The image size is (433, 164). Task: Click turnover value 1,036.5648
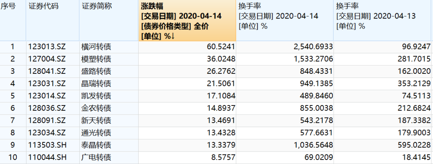(x=314, y=146)
